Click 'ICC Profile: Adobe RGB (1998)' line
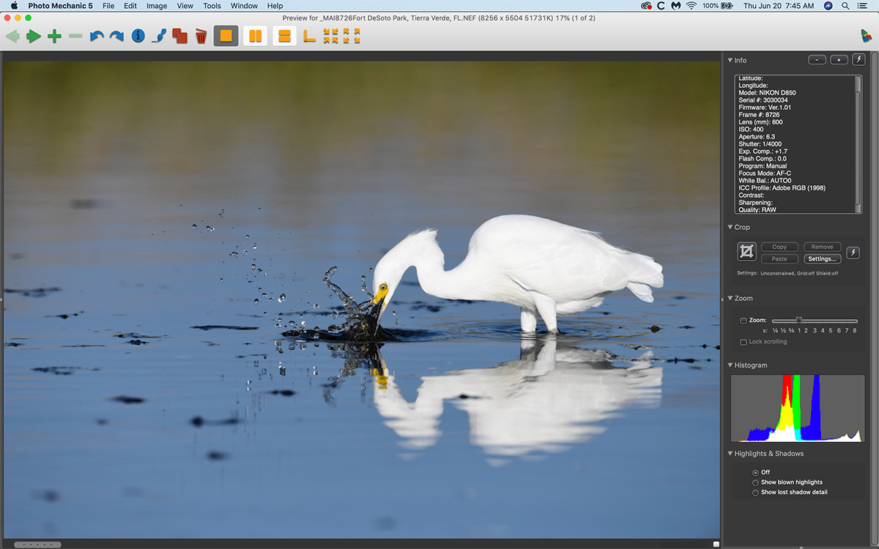This screenshot has height=549, width=879. point(782,188)
